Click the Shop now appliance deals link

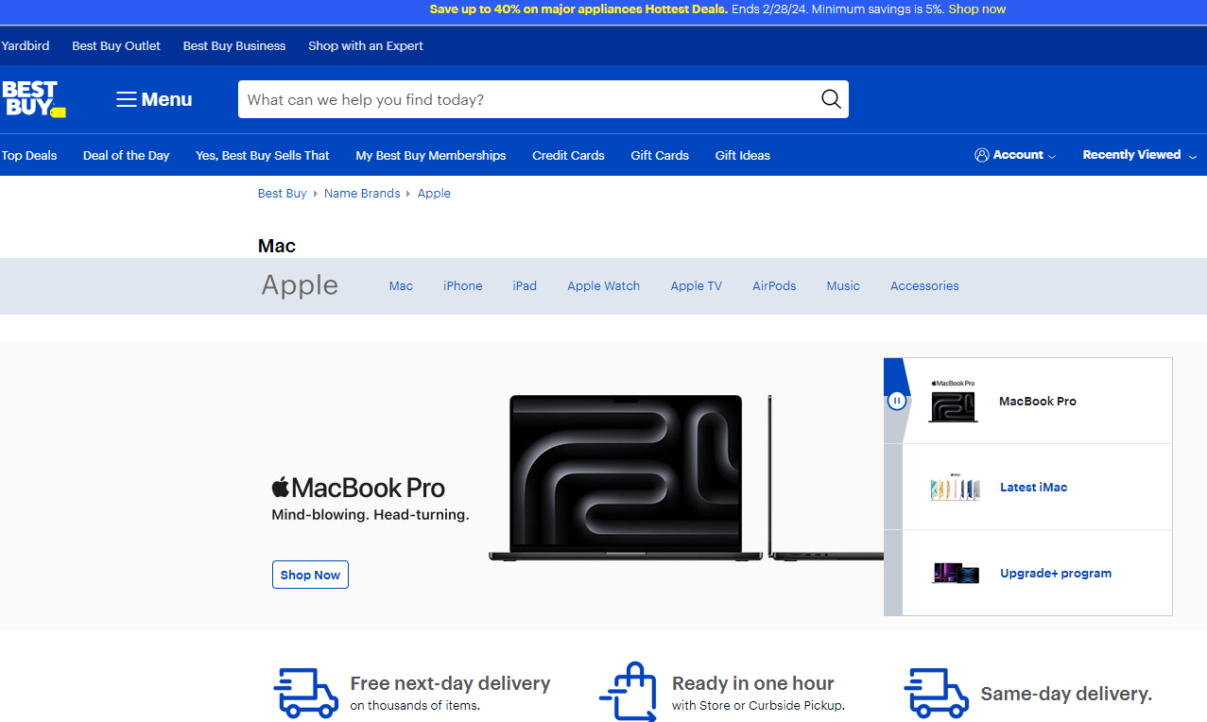[976, 9]
